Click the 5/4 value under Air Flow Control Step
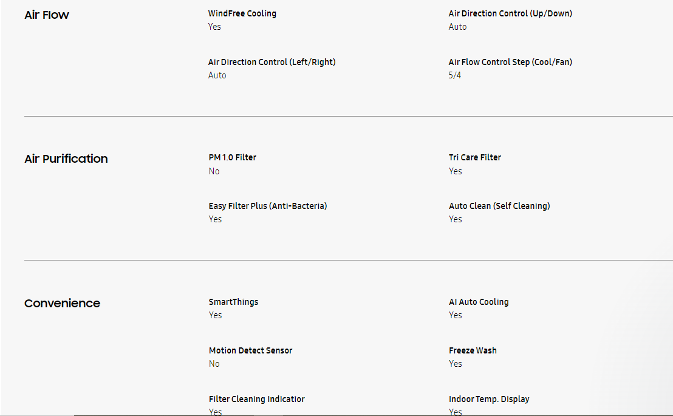The width and height of the screenshot is (673, 416). pyautogui.click(x=454, y=75)
